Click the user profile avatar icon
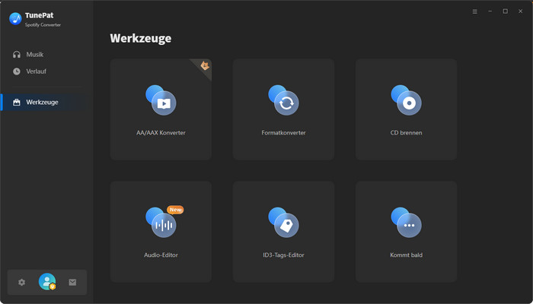533x304 pixels. click(47, 282)
